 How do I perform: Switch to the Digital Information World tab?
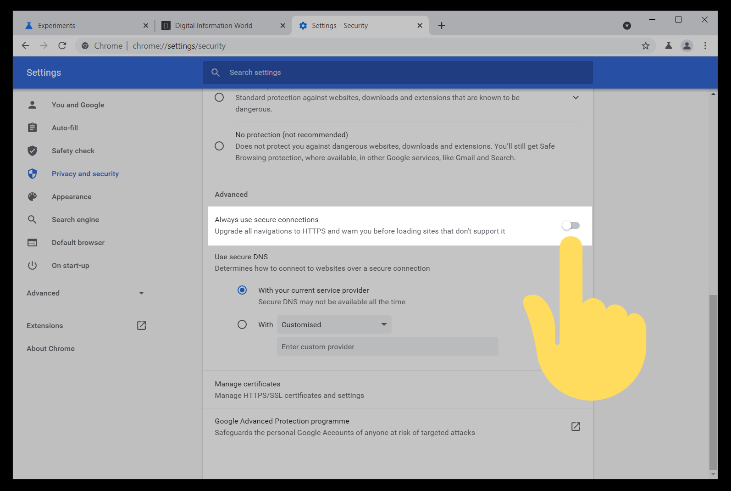click(x=224, y=26)
